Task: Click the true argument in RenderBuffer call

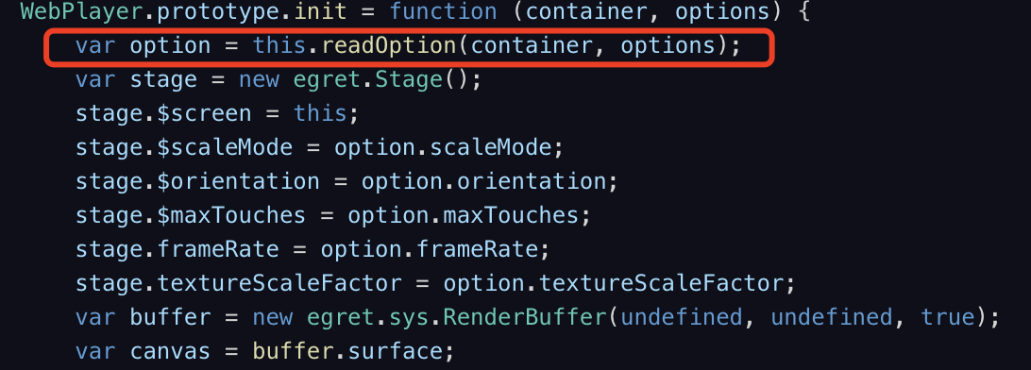Action: (x=947, y=317)
